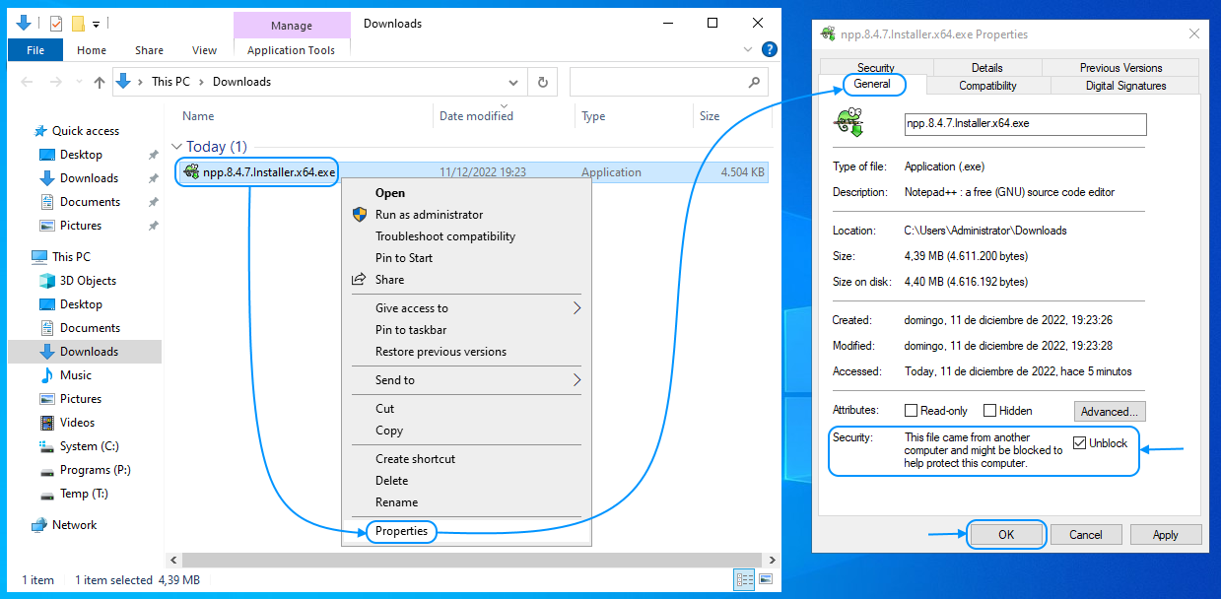Open the Advanced... attributes dialog
This screenshot has height=599, width=1221.
pyautogui.click(x=1110, y=412)
